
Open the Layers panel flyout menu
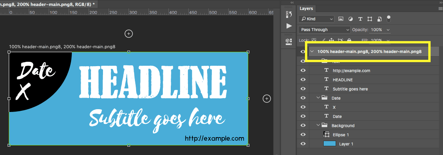pyautogui.click(x=440, y=9)
